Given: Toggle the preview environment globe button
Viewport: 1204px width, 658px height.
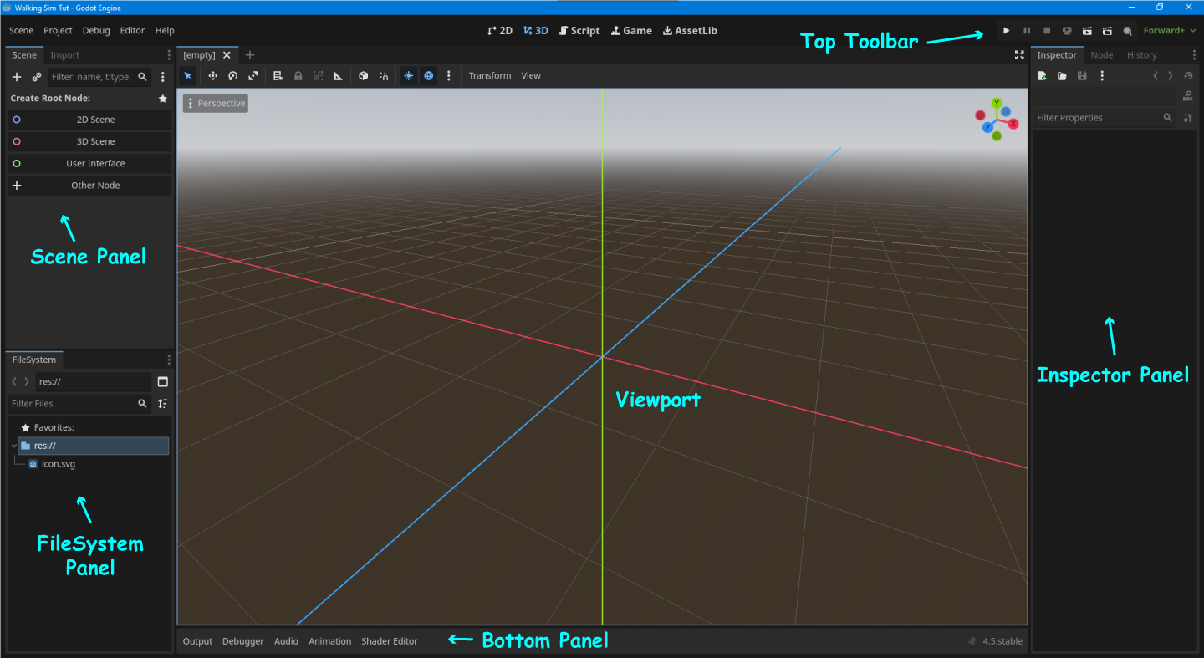Looking at the screenshot, I should click(x=429, y=76).
